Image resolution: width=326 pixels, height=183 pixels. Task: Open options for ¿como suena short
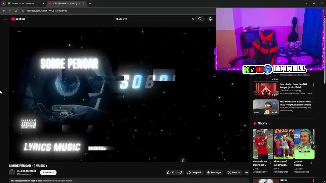[311, 163]
